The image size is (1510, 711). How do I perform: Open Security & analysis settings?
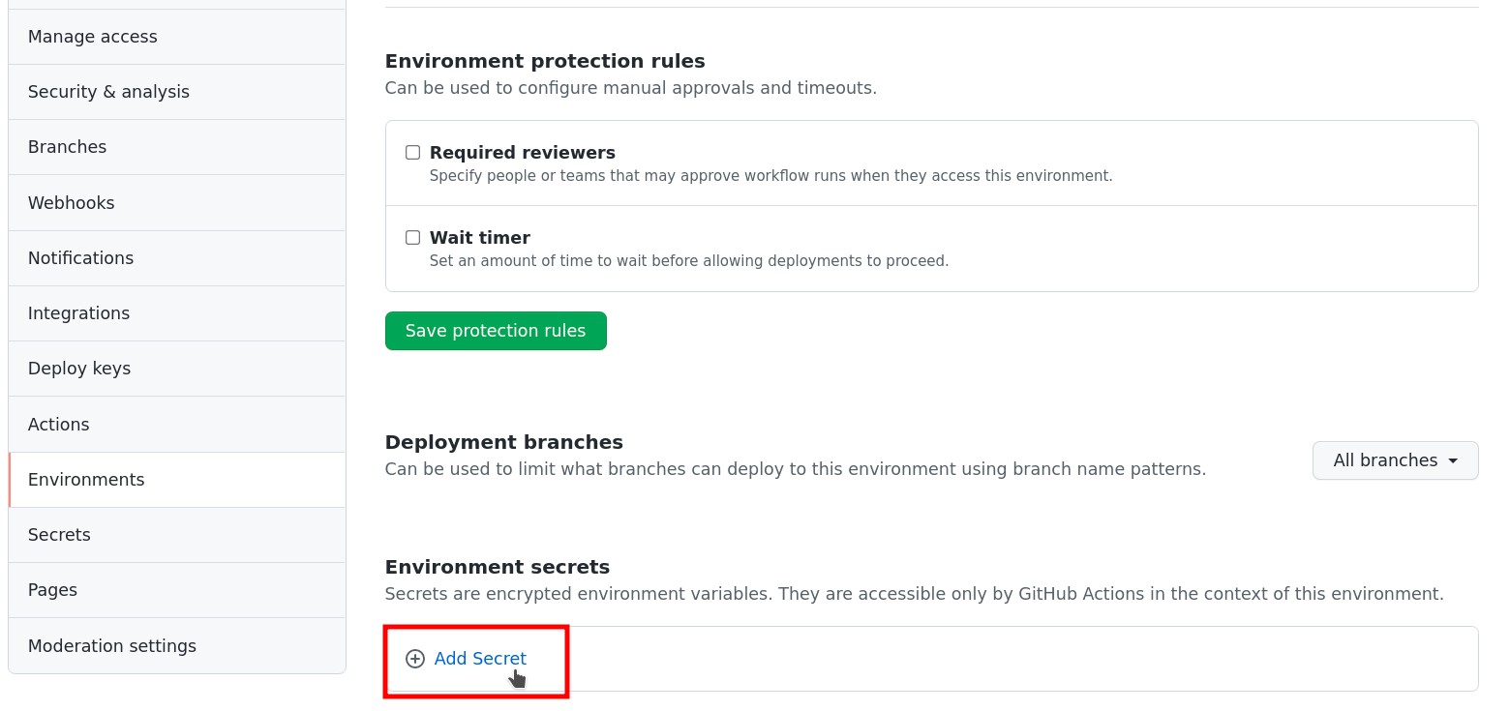pos(108,91)
